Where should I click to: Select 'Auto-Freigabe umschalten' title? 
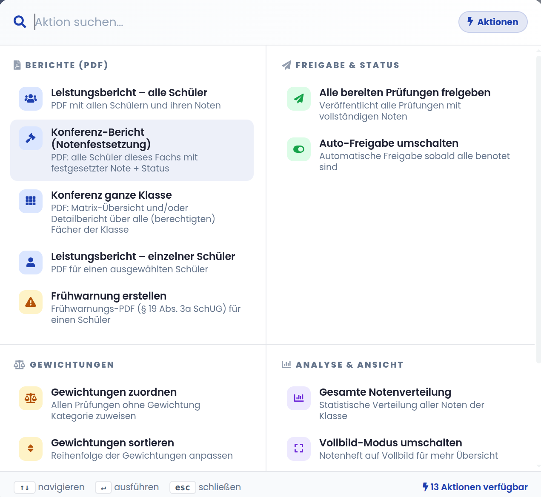pos(389,143)
